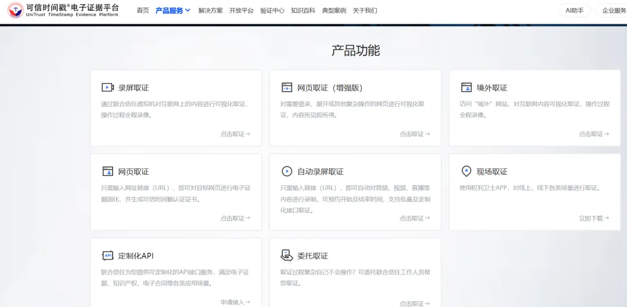Click 点击取证 in the 委托取证 card
Screen dimensions: 627x307
(x=415, y=304)
